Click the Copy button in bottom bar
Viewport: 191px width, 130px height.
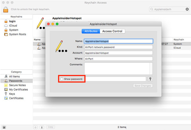pyautogui.click(x=51, y=127)
